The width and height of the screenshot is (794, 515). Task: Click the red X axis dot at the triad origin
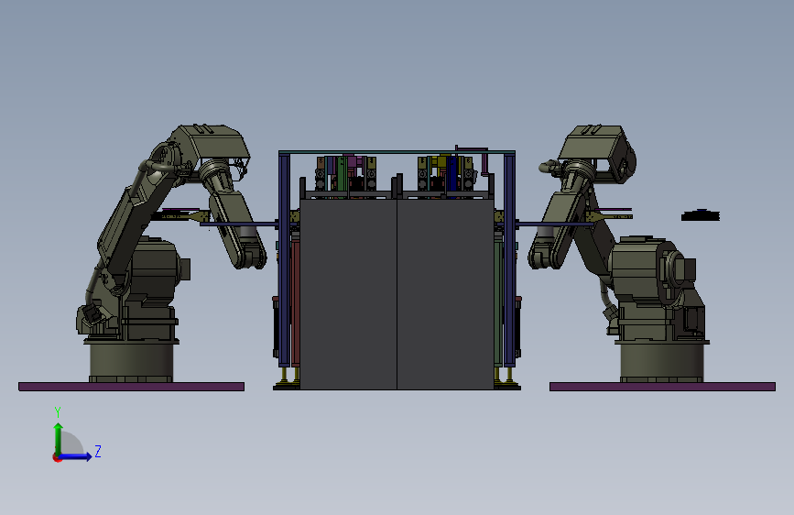tap(57, 457)
